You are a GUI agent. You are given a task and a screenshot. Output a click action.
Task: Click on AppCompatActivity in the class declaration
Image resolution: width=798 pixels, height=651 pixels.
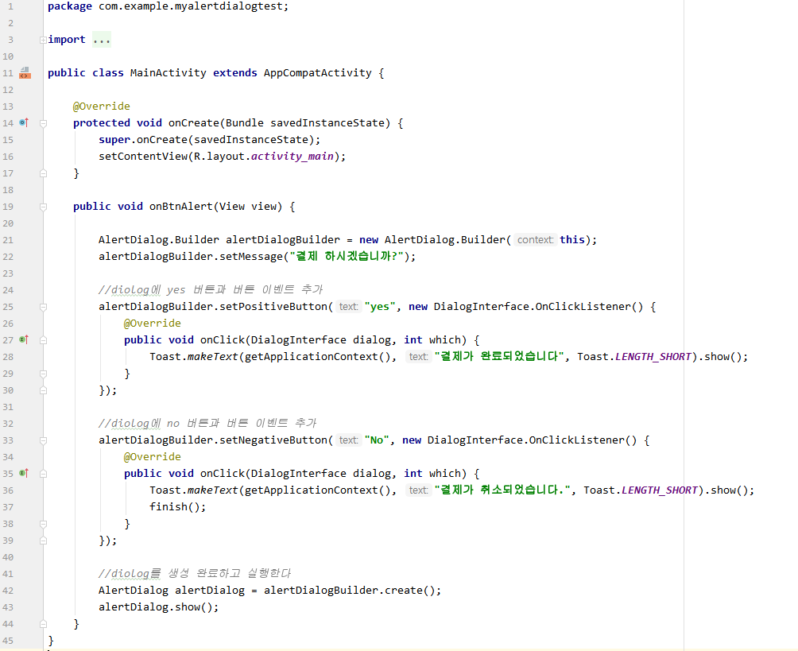(318, 73)
